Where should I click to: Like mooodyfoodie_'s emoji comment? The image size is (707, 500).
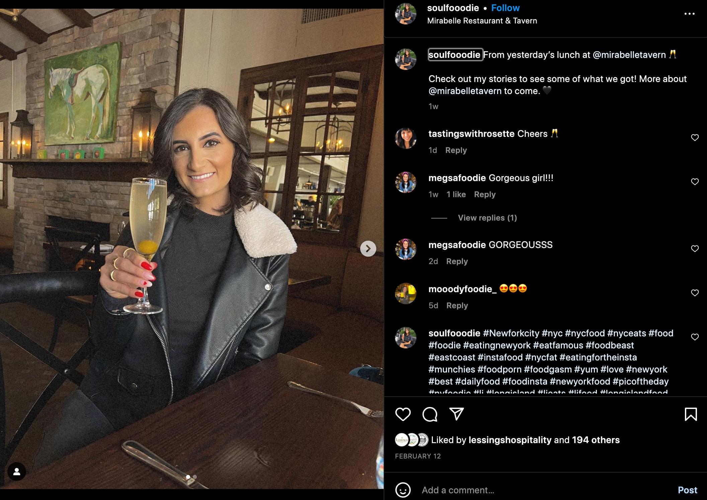(x=695, y=293)
